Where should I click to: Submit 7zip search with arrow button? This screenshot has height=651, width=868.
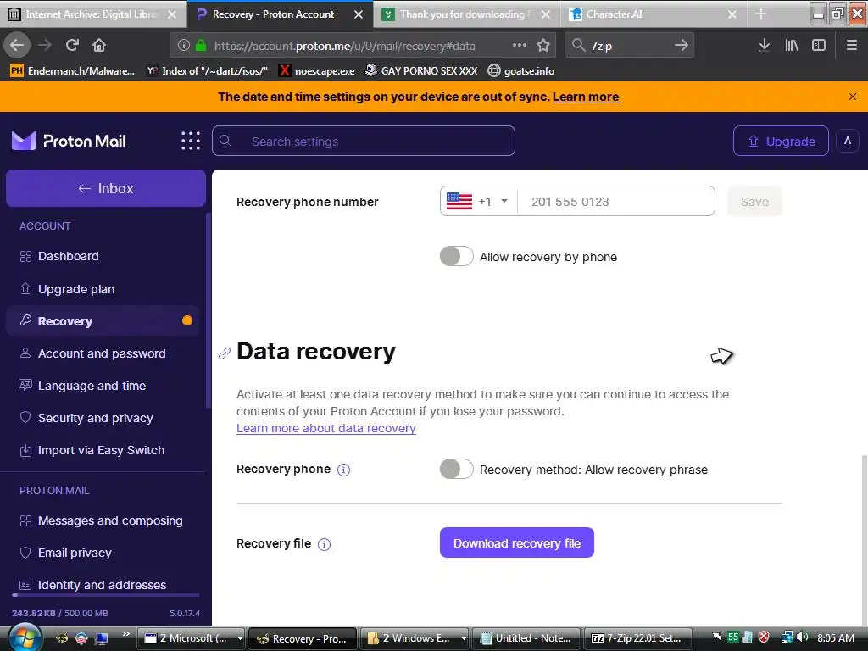pyautogui.click(x=682, y=45)
